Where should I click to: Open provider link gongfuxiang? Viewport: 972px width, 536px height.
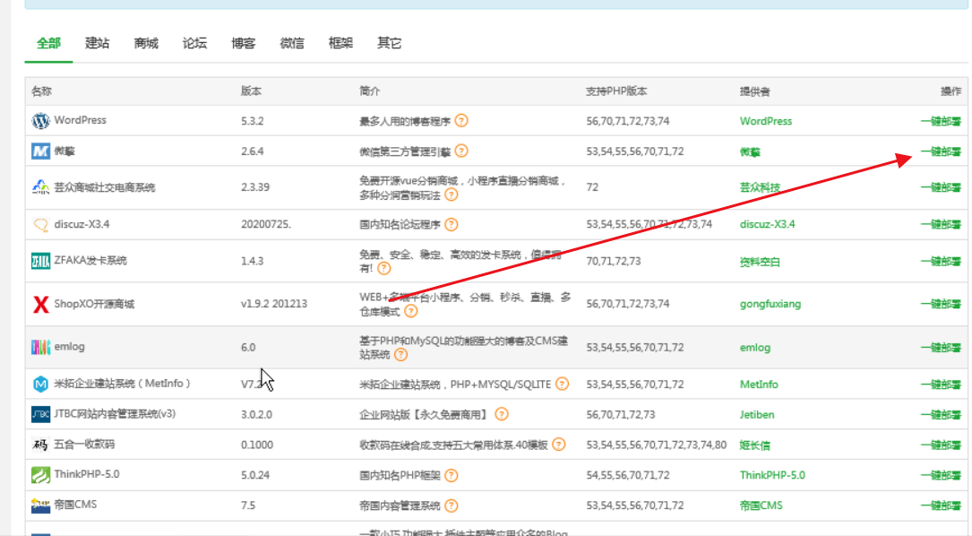pos(770,304)
